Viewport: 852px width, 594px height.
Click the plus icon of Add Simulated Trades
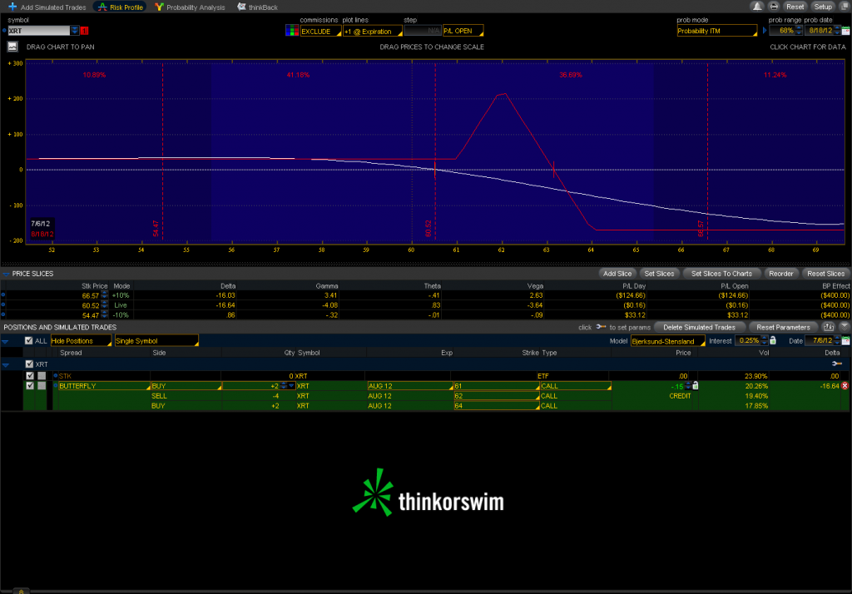point(12,7)
